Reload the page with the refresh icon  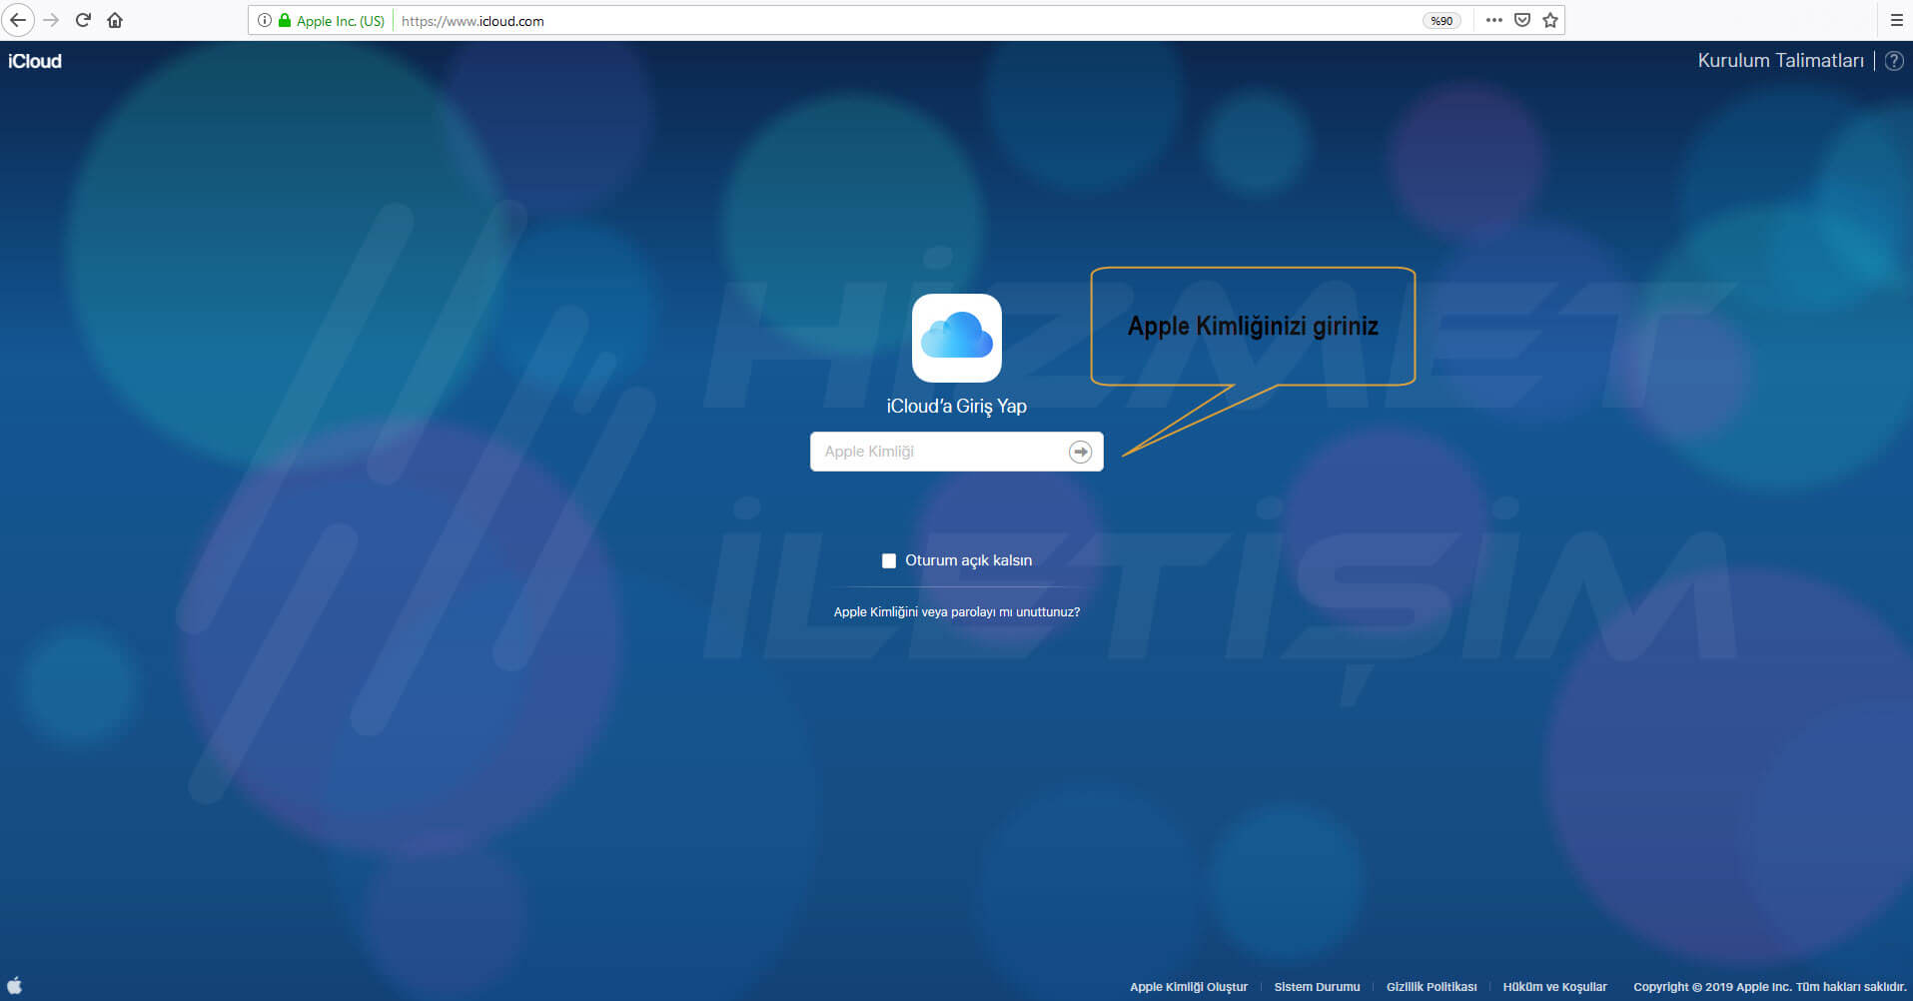[x=84, y=20]
